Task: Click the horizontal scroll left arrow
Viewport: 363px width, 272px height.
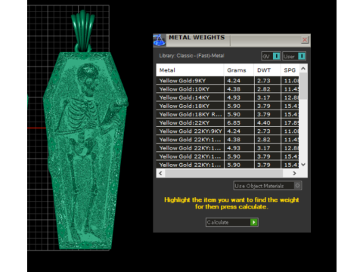Action: [160, 173]
